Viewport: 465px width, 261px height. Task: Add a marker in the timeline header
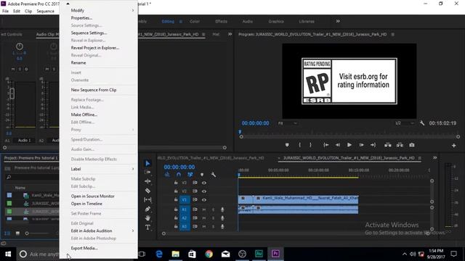tap(202, 175)
